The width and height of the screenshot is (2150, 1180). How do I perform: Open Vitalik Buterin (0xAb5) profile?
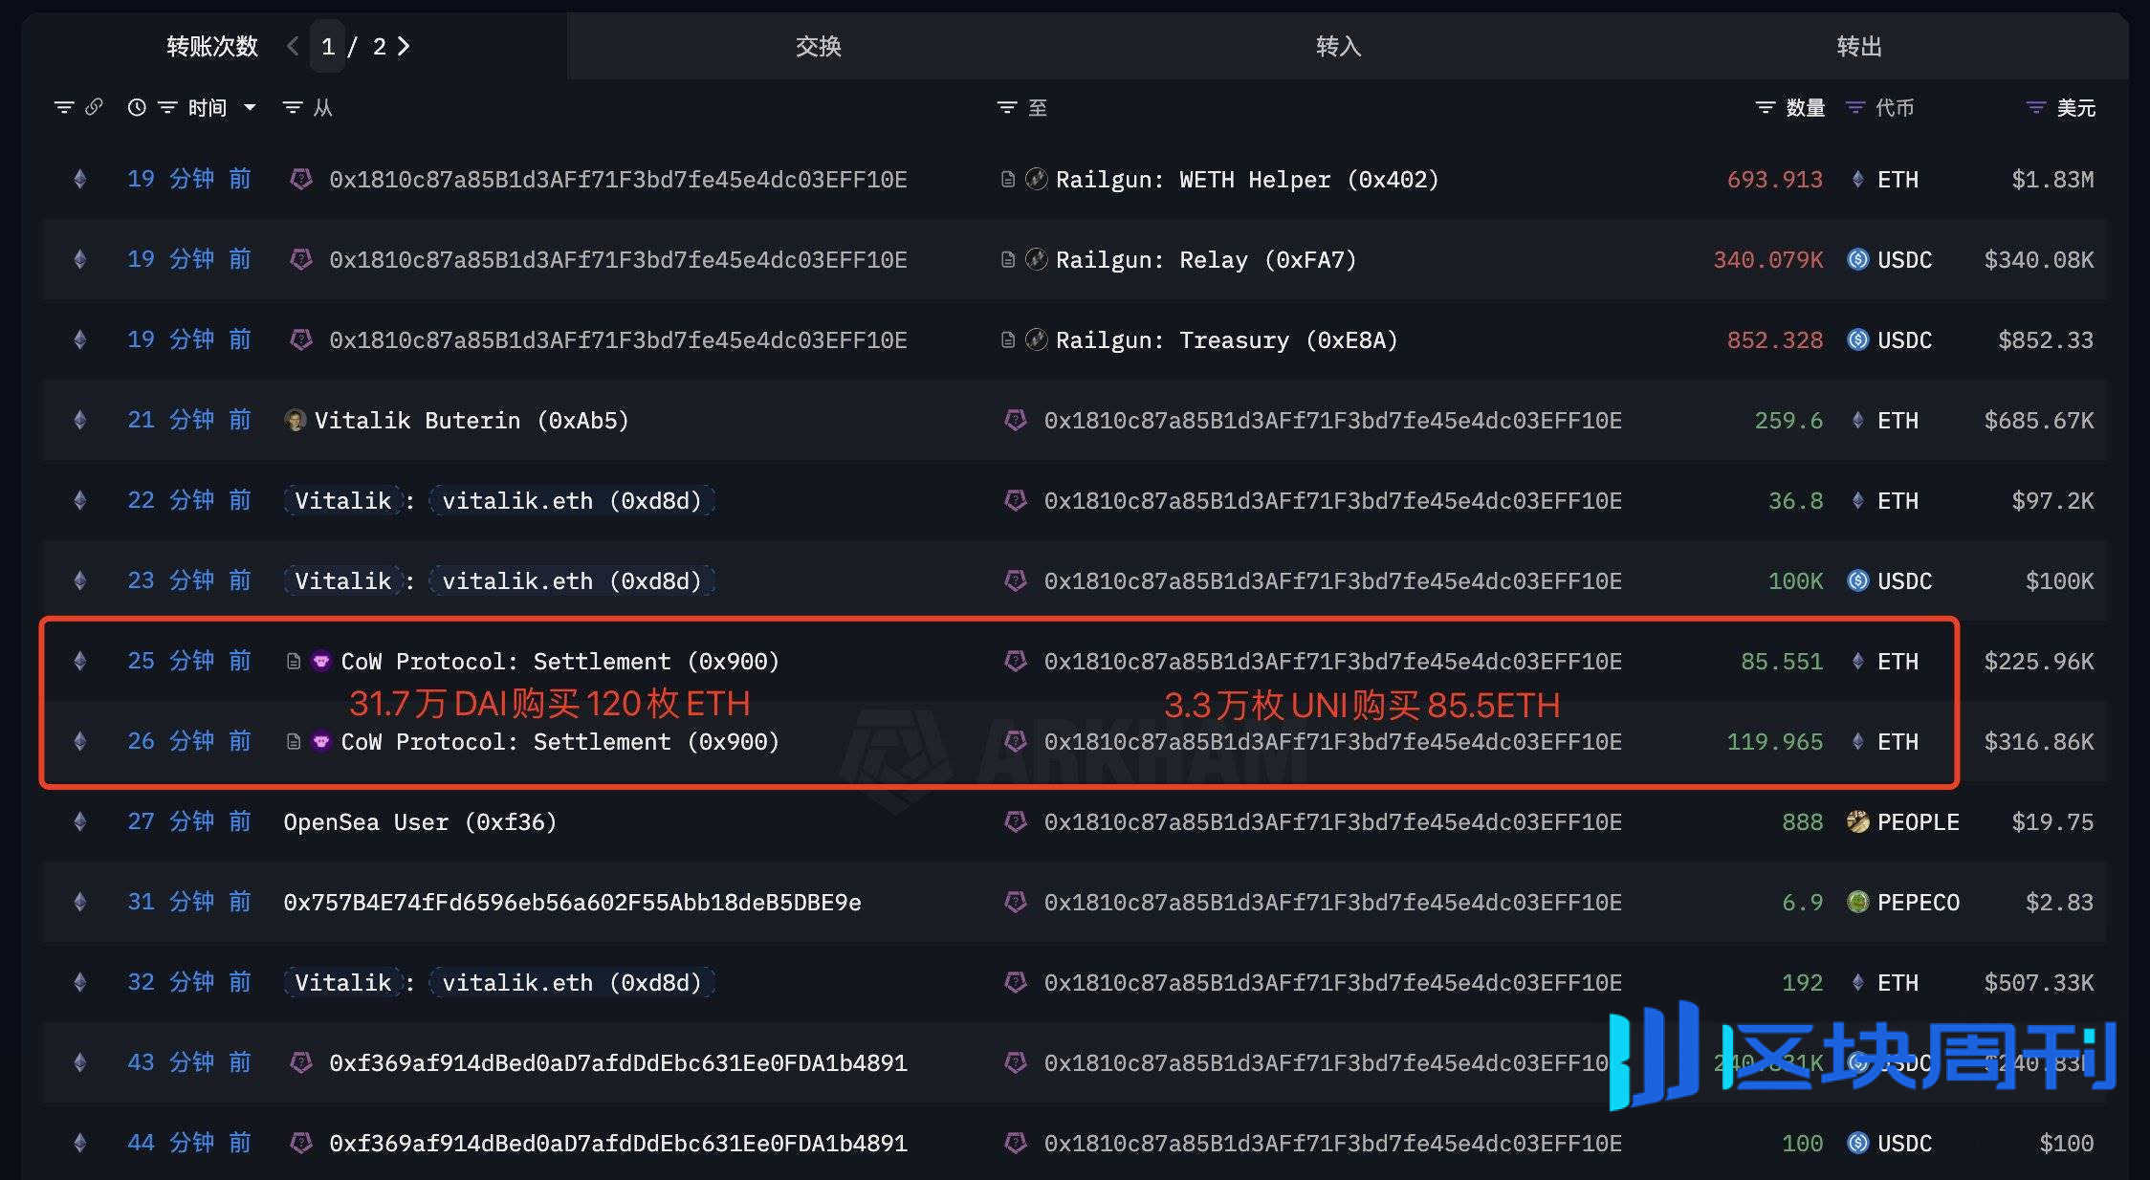tap(472, 421)
